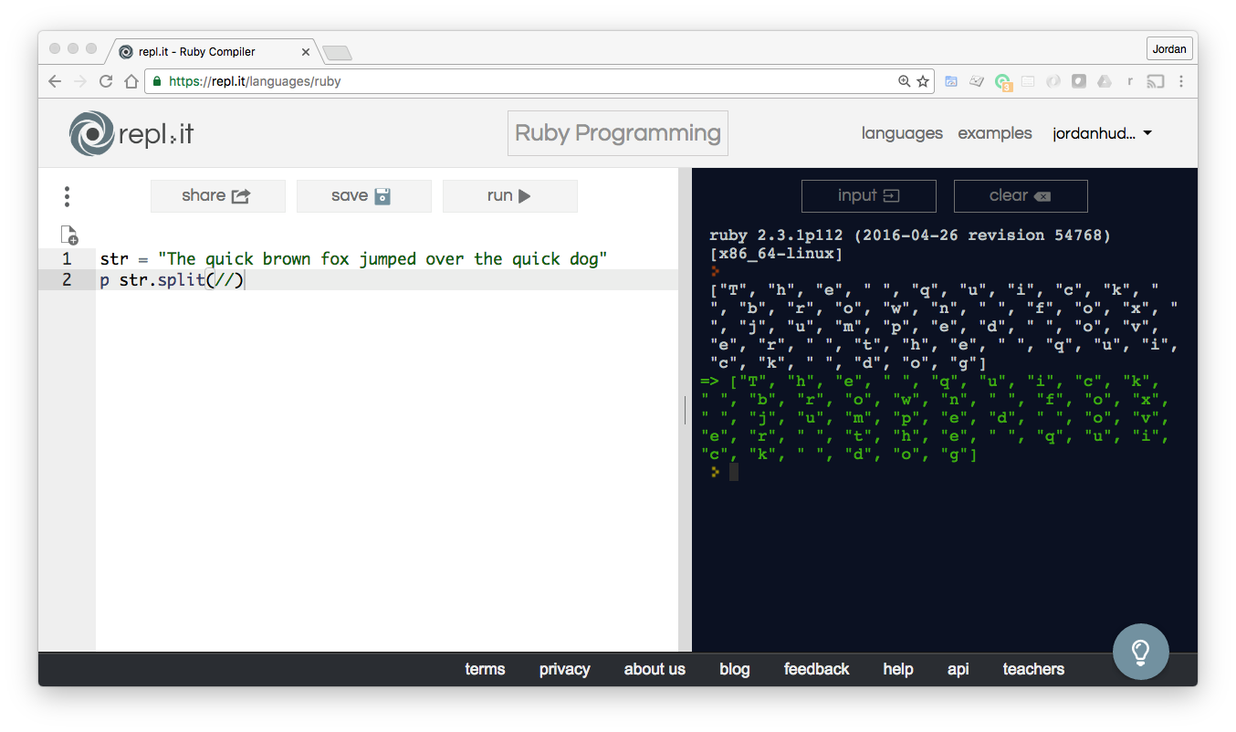The width and height of the screenshot is (1236, 732).
Task: Open the feedback link
Action: pyautogui.click(x=816, y=669)
